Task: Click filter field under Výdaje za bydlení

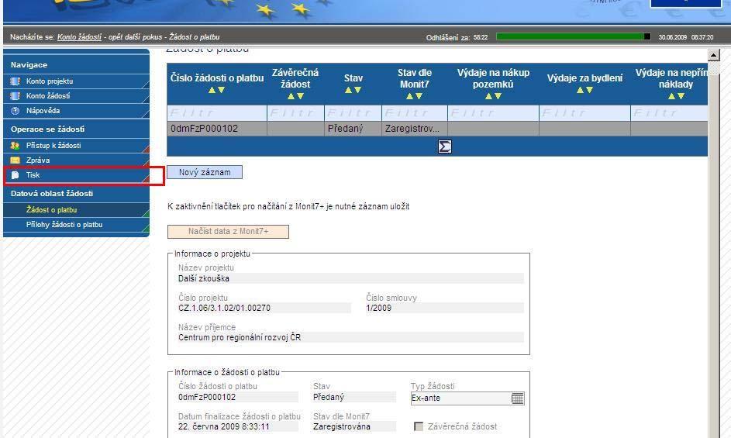Action: (x=584, y=113)
